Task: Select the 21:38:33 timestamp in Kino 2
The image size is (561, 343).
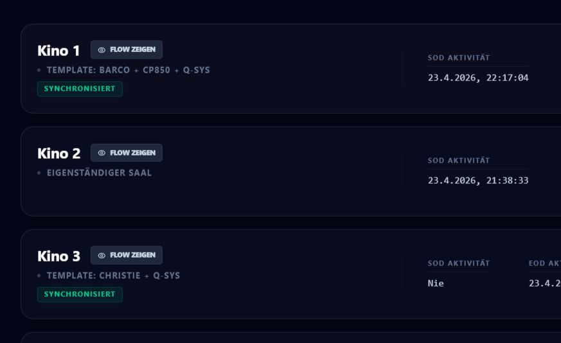Action: (478, 180)
